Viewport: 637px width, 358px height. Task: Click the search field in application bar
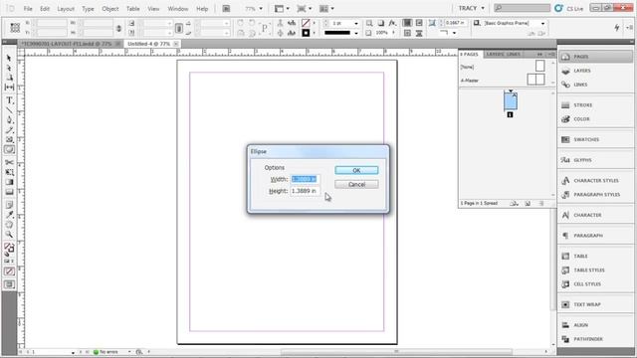(x=522, y=8)
